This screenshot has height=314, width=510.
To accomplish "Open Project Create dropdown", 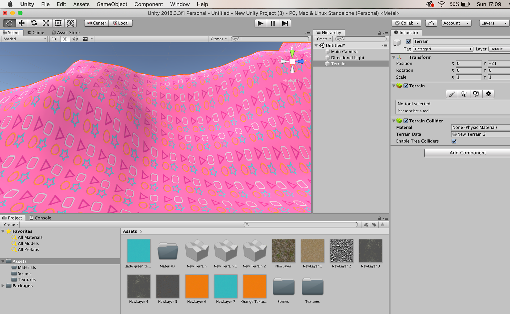I will point(11,225).
